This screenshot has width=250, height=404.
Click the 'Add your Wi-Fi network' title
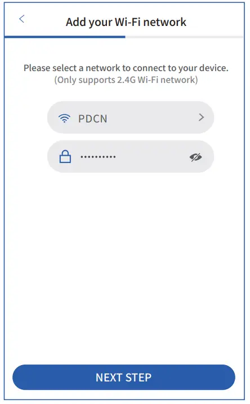point(126,22)
